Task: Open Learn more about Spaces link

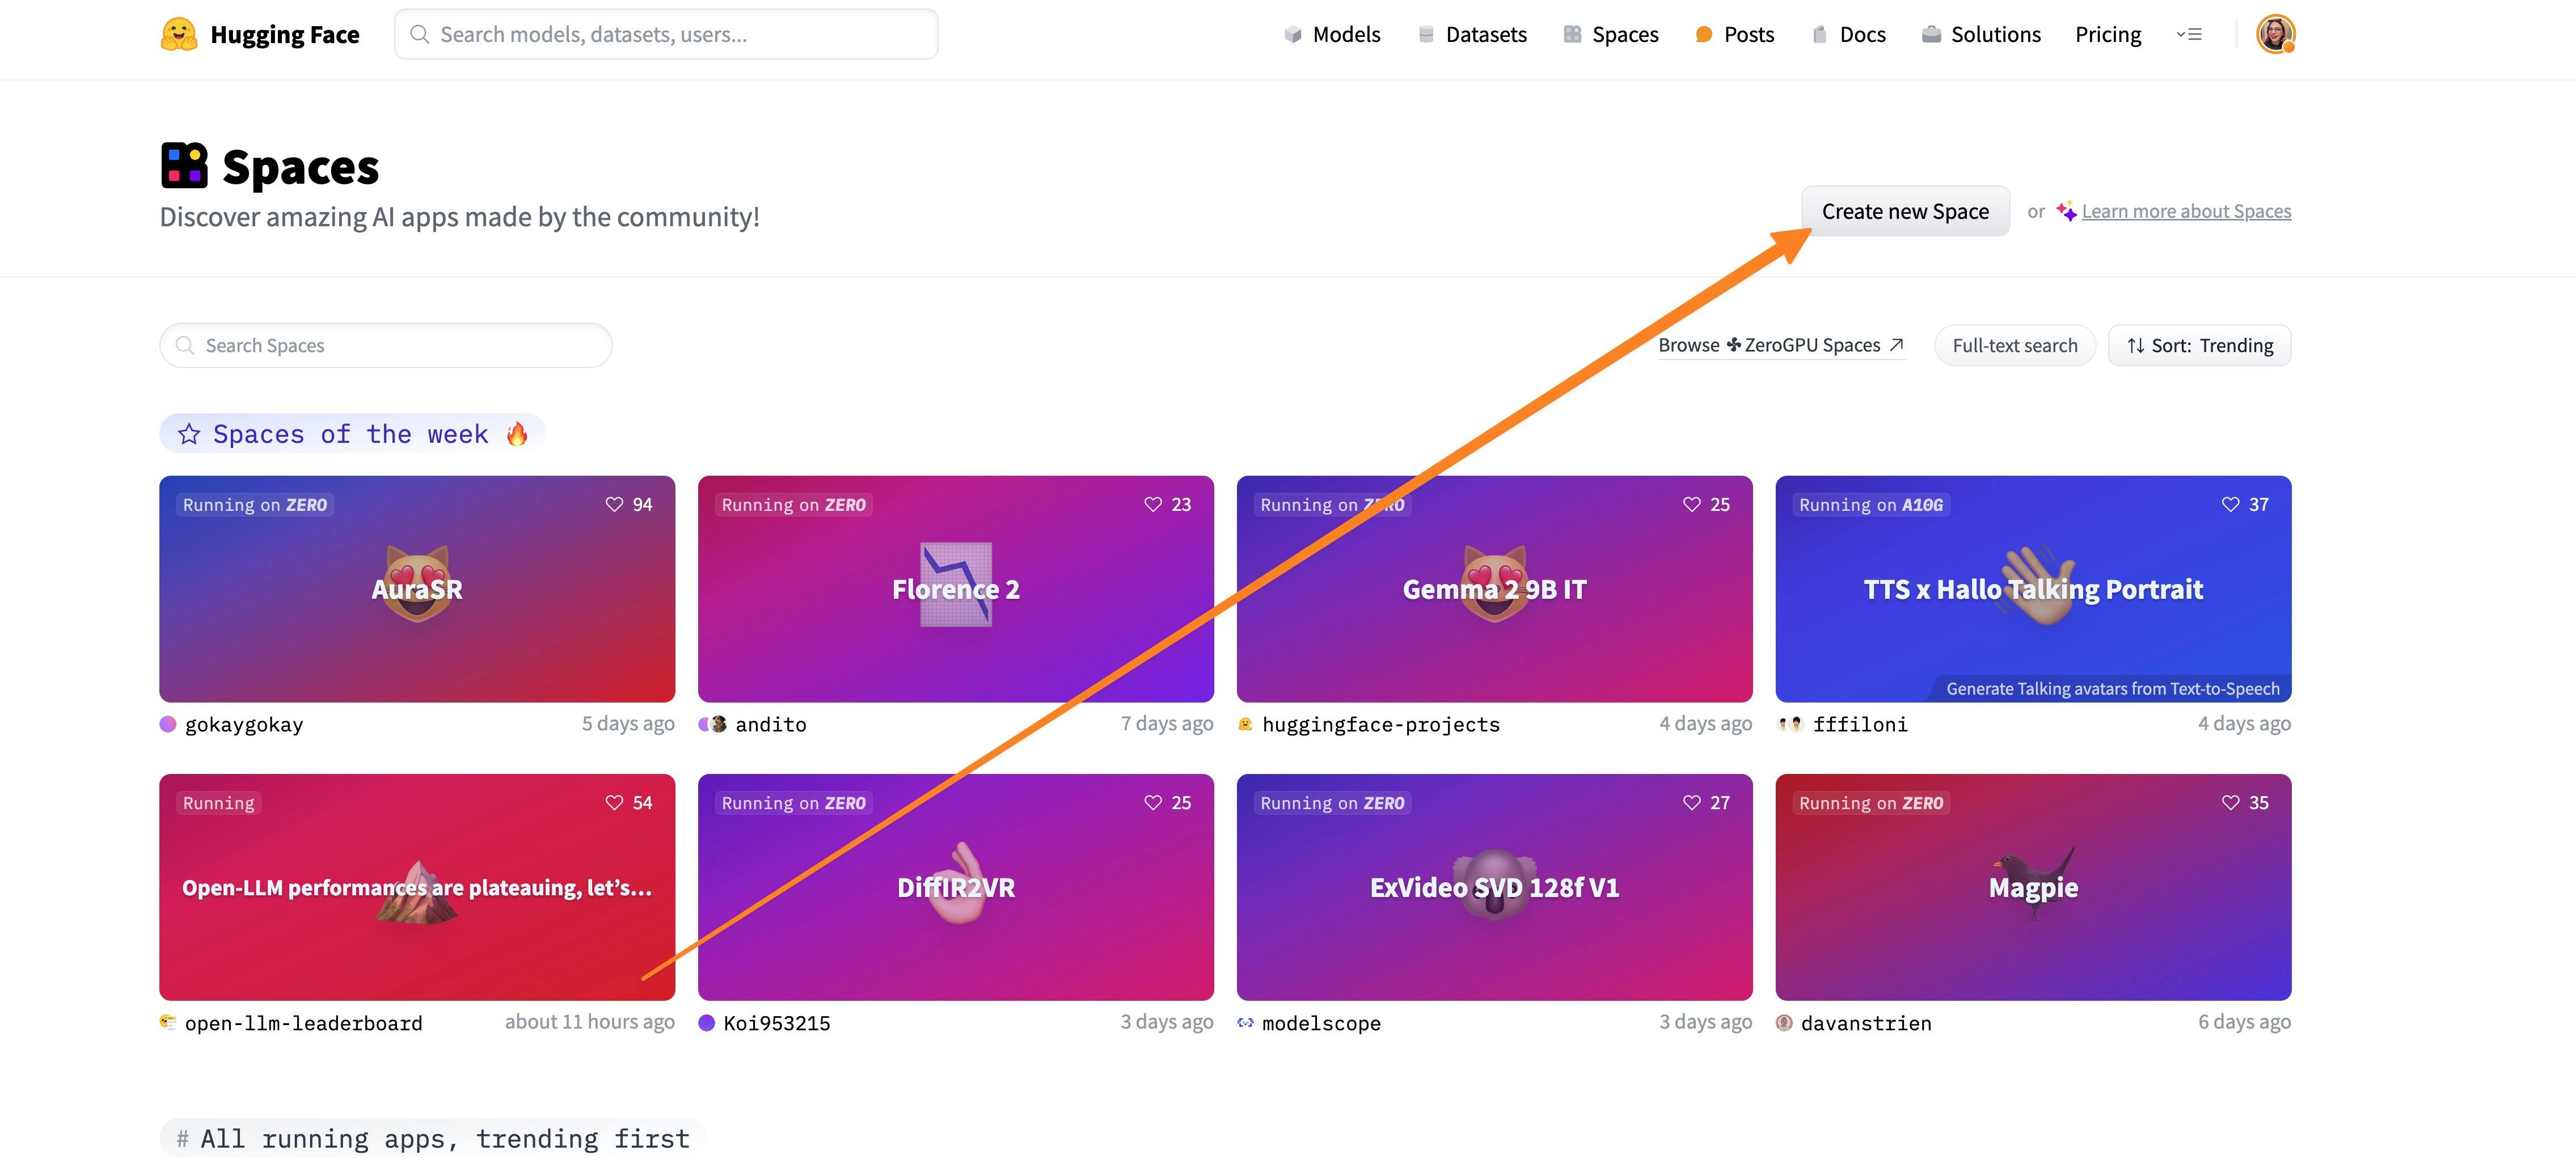Action: (x=2185, y=211)
